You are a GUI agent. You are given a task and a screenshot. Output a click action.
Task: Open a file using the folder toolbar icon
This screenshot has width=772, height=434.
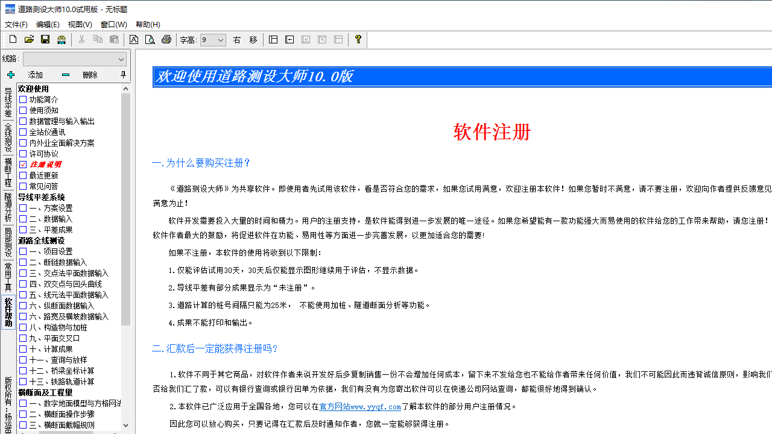(x=28, y=39)
